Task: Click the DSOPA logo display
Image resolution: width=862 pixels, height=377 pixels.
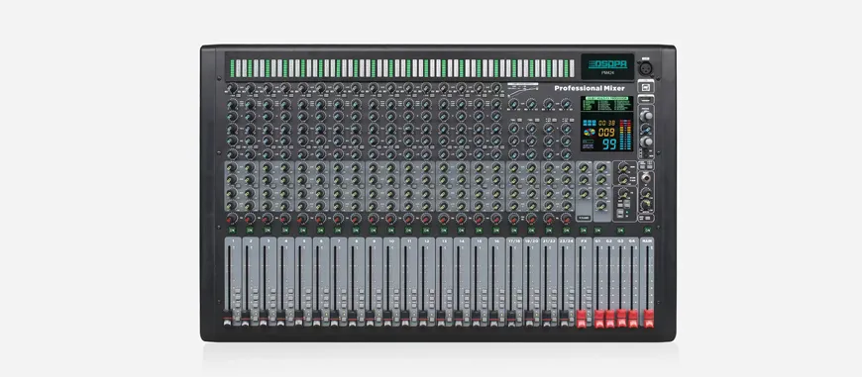Action: [607, 67]
